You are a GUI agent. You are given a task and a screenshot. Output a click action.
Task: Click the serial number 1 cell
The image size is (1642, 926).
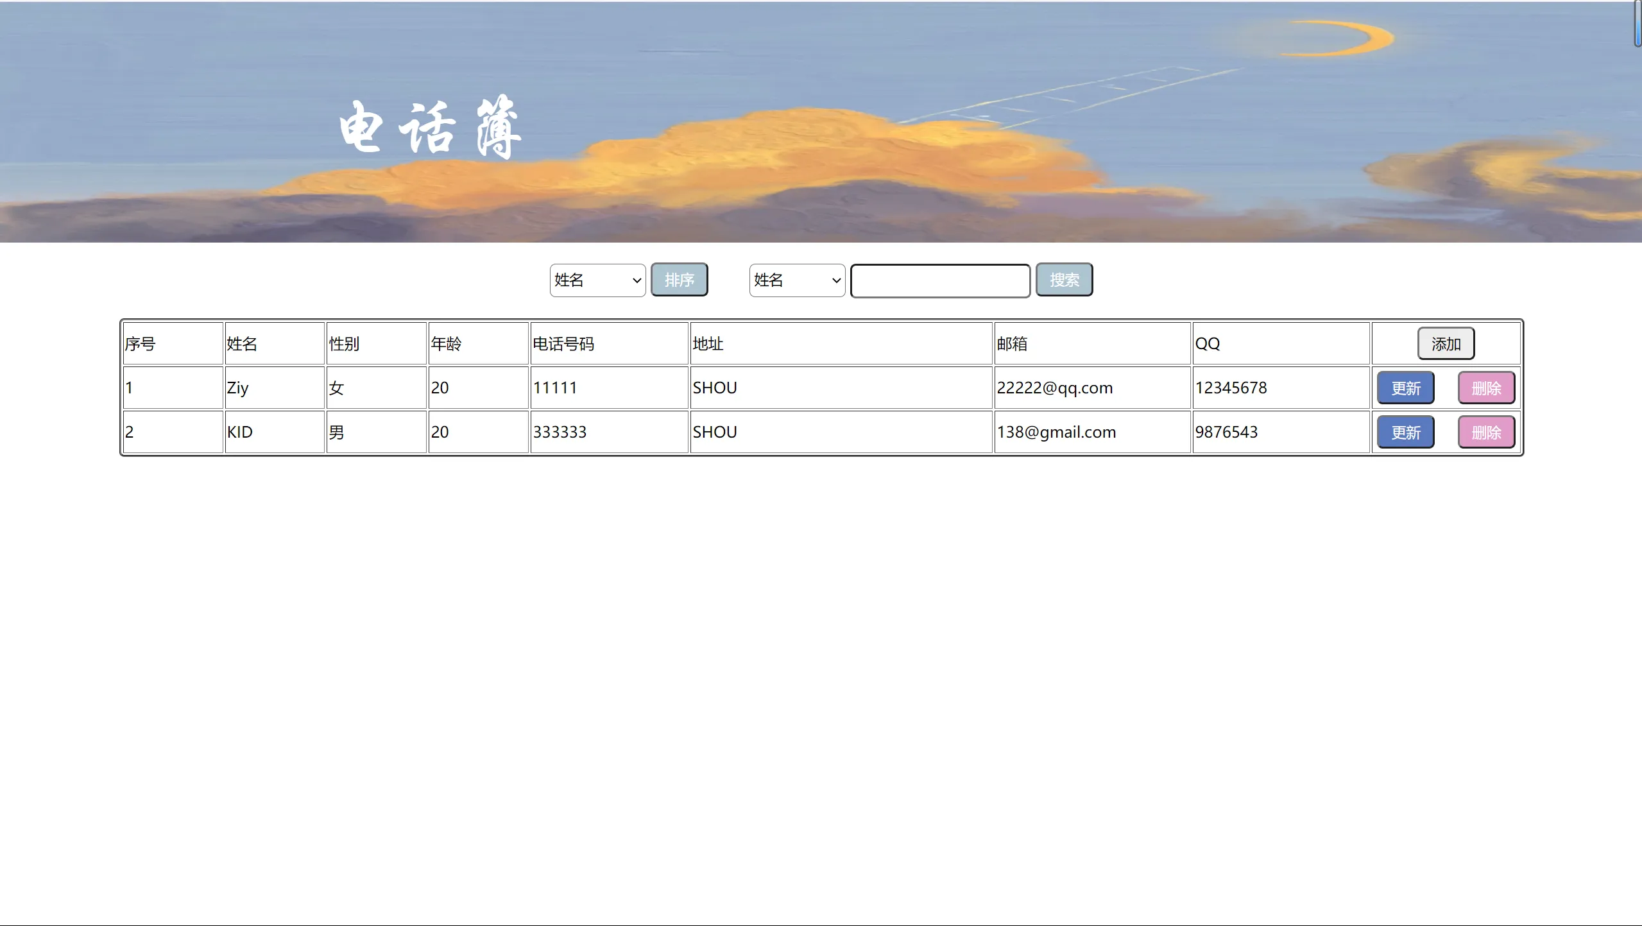173,388
